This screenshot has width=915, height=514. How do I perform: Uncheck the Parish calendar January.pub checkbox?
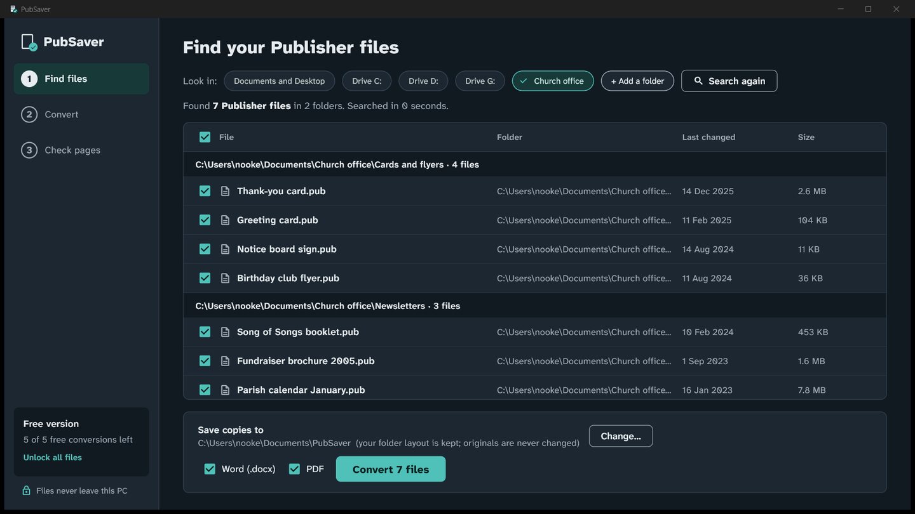click(205, 390)
